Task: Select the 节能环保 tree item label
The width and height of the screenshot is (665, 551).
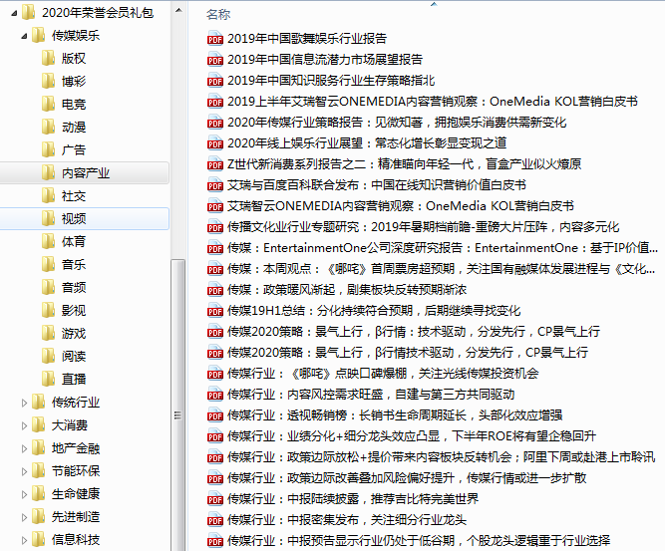Action: coord(76,471)
